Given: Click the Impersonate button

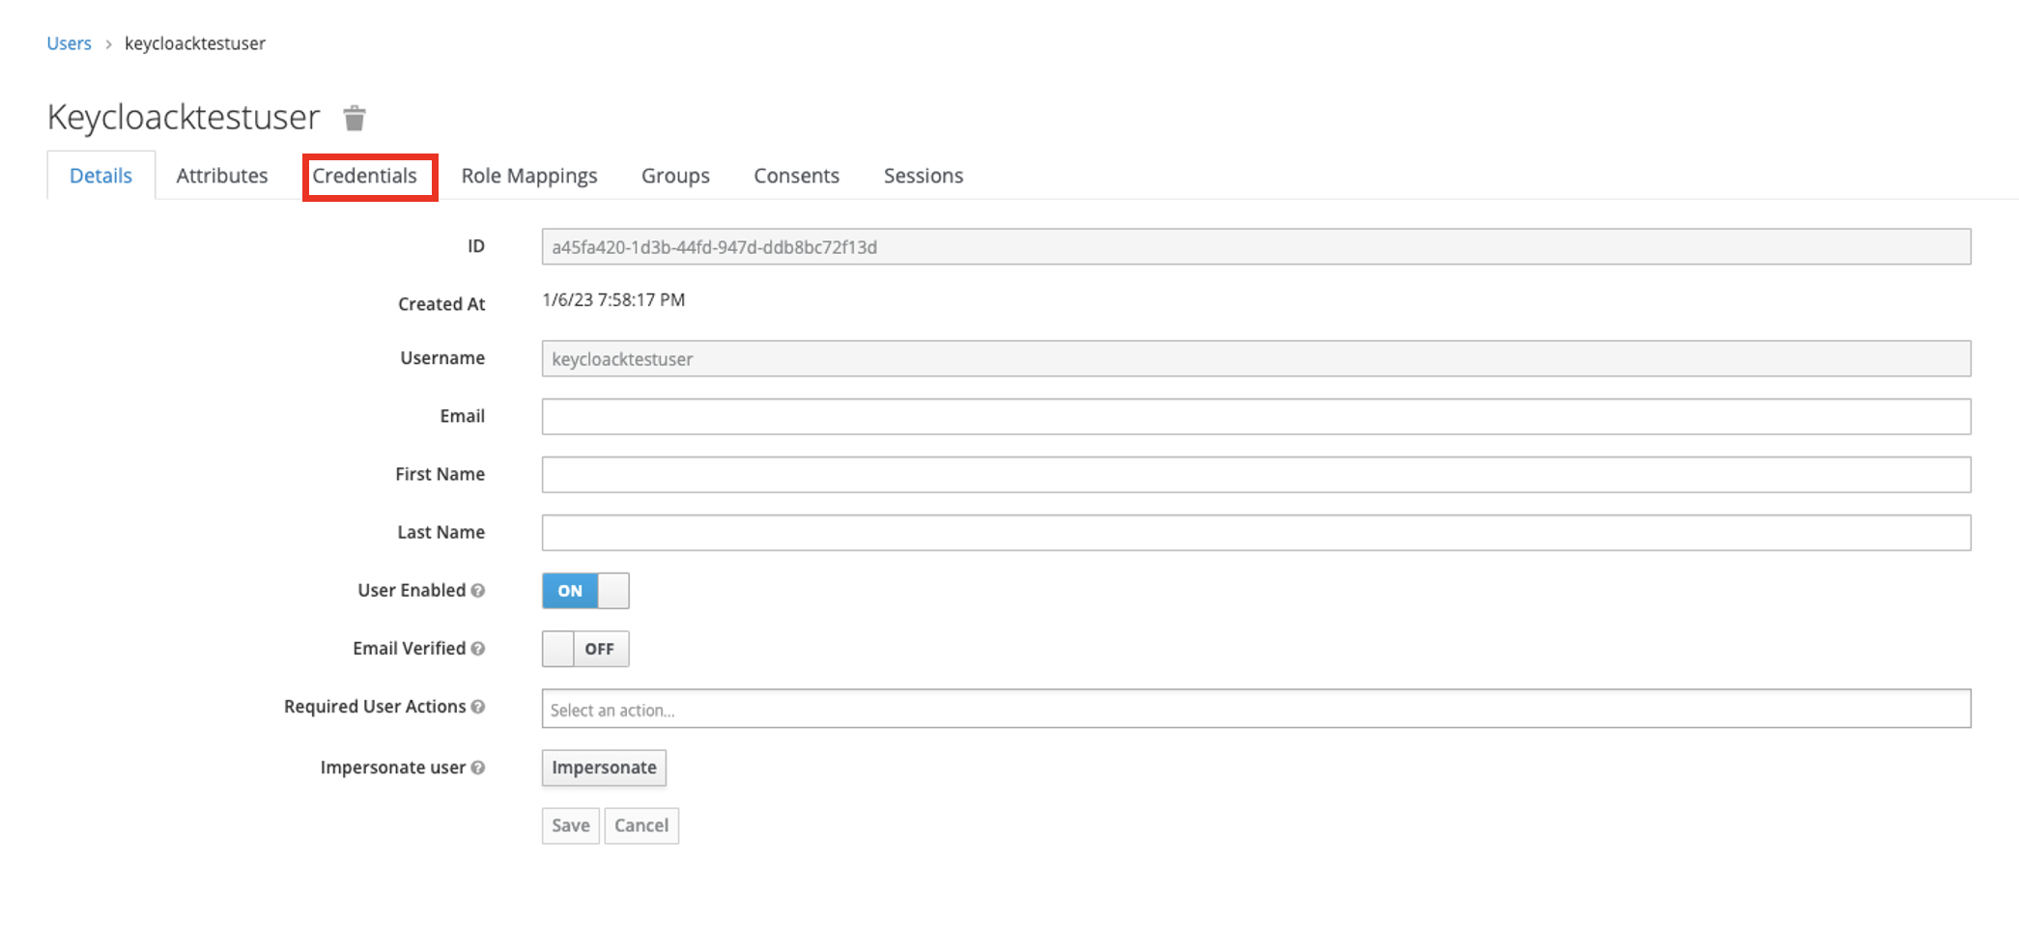Looking at the screenshot, I should tap(604, 768).
